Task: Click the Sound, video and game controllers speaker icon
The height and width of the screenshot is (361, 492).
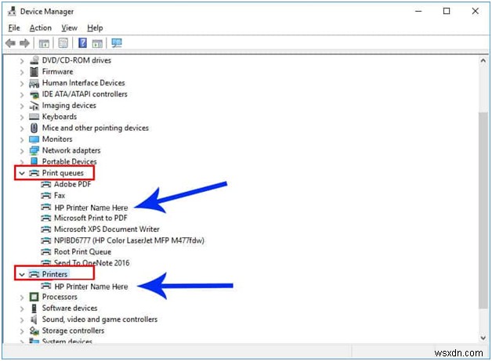Action: pos(34,319)
